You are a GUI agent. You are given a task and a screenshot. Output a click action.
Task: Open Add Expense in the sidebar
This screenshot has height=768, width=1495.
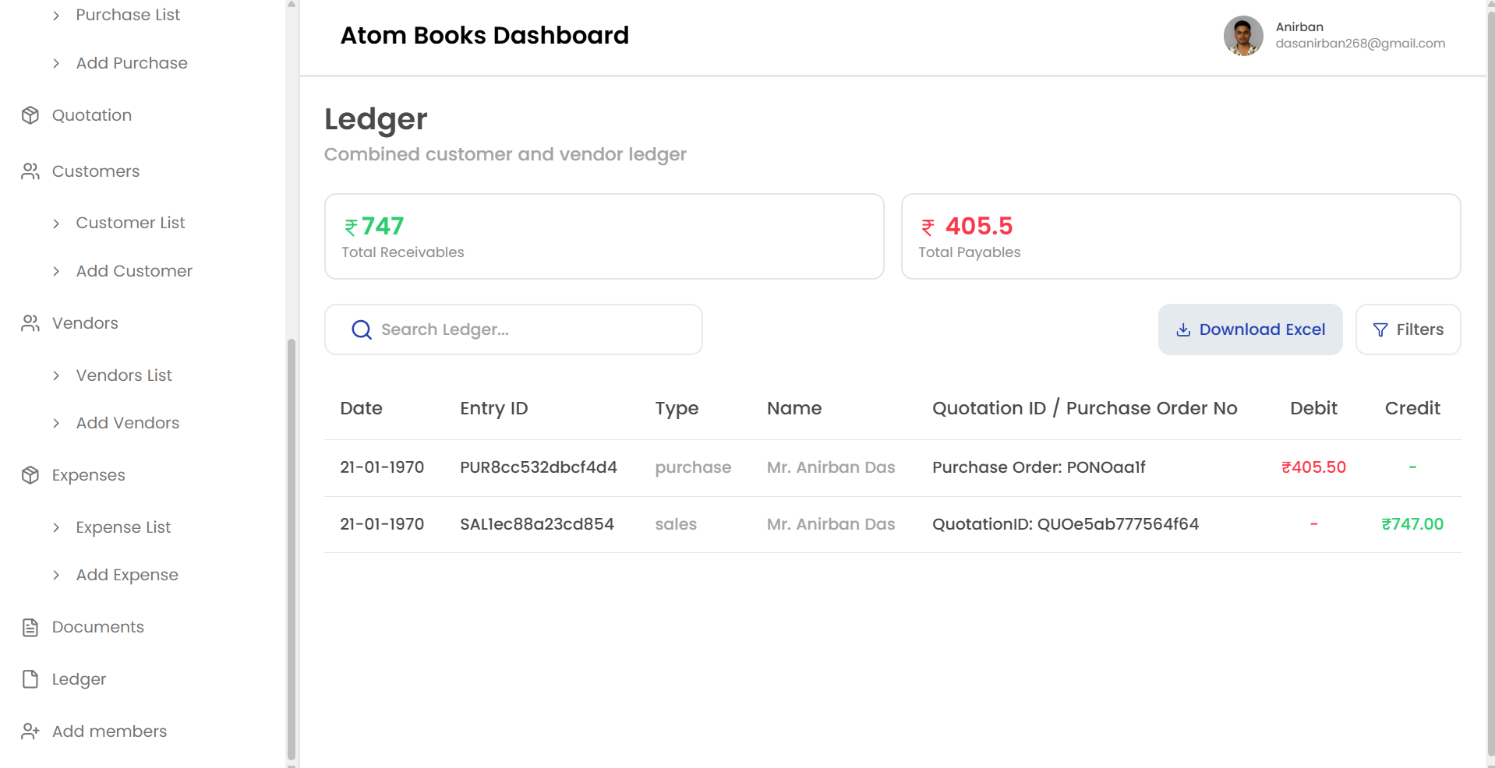coord(127,575)
